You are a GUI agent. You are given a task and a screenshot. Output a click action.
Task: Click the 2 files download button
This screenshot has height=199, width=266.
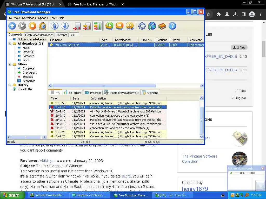pyautogui.click(x=239, y=48)
